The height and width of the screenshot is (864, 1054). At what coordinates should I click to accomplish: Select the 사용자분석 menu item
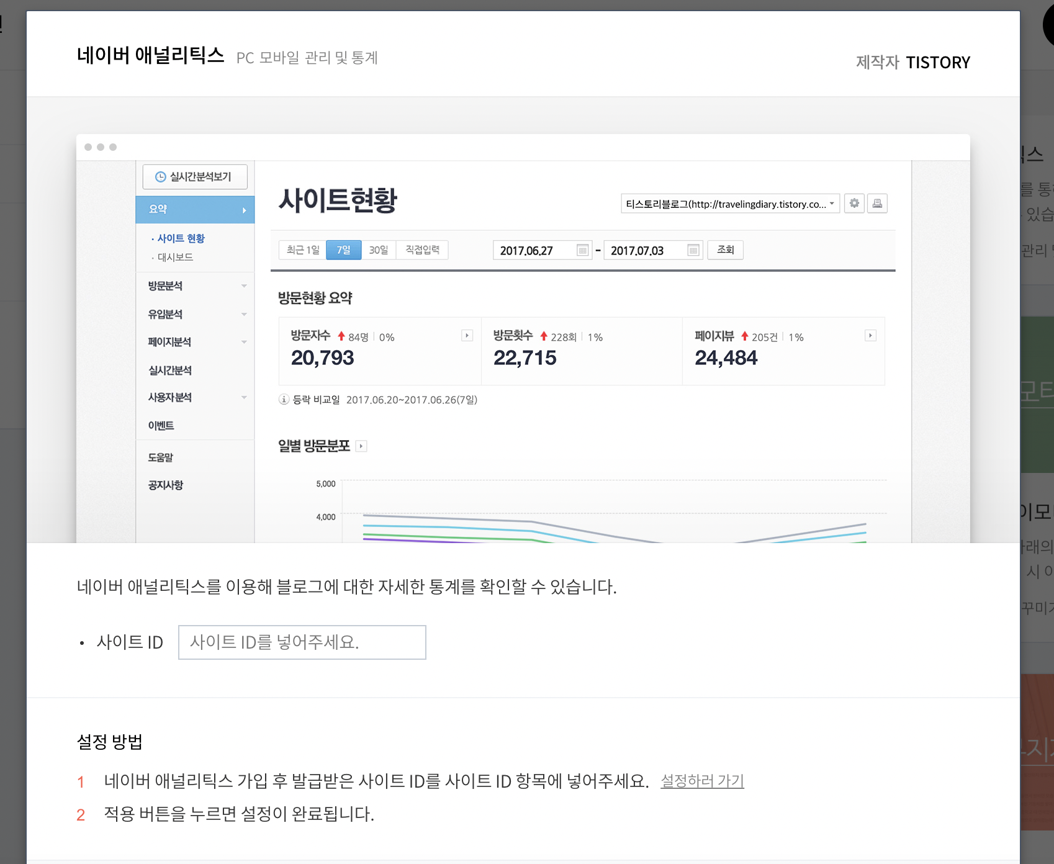pos(169,397)
